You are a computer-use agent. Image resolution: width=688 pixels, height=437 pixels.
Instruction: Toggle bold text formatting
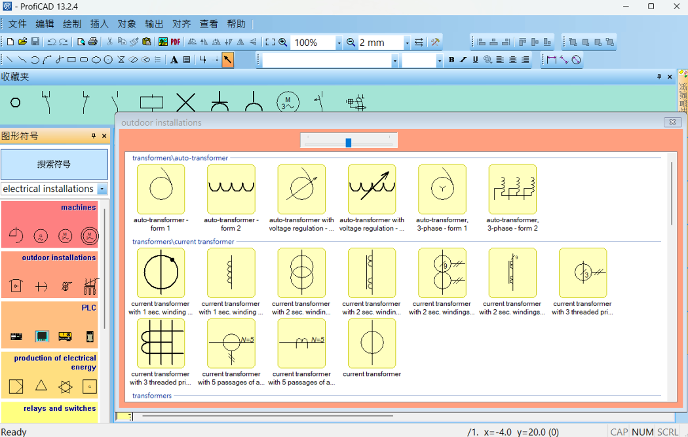tap(451, 60)
